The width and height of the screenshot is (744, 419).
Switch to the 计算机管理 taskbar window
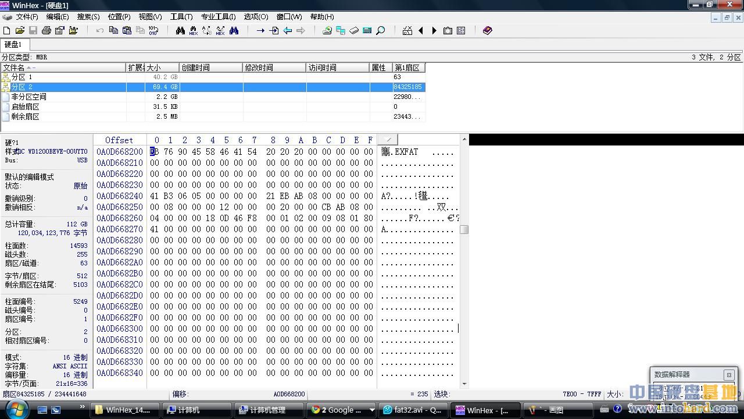click(x=268, y=410)
